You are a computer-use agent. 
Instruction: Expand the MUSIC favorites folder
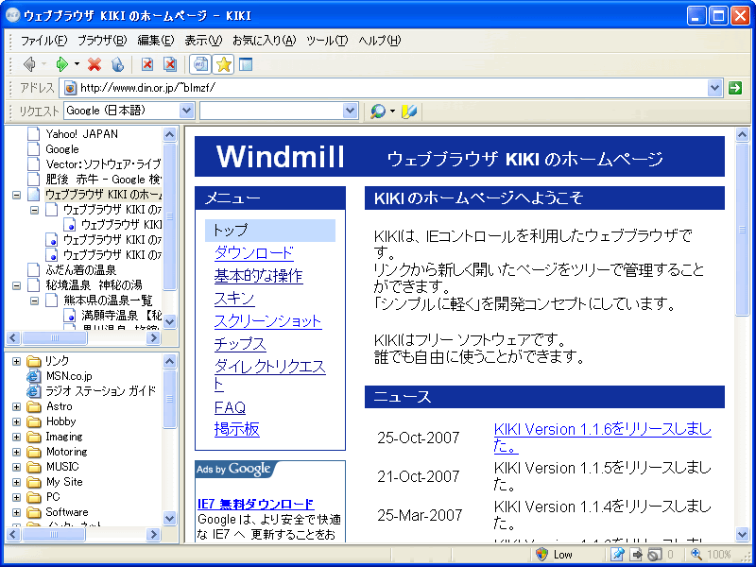pyautogui.click(x=16, y=467)
